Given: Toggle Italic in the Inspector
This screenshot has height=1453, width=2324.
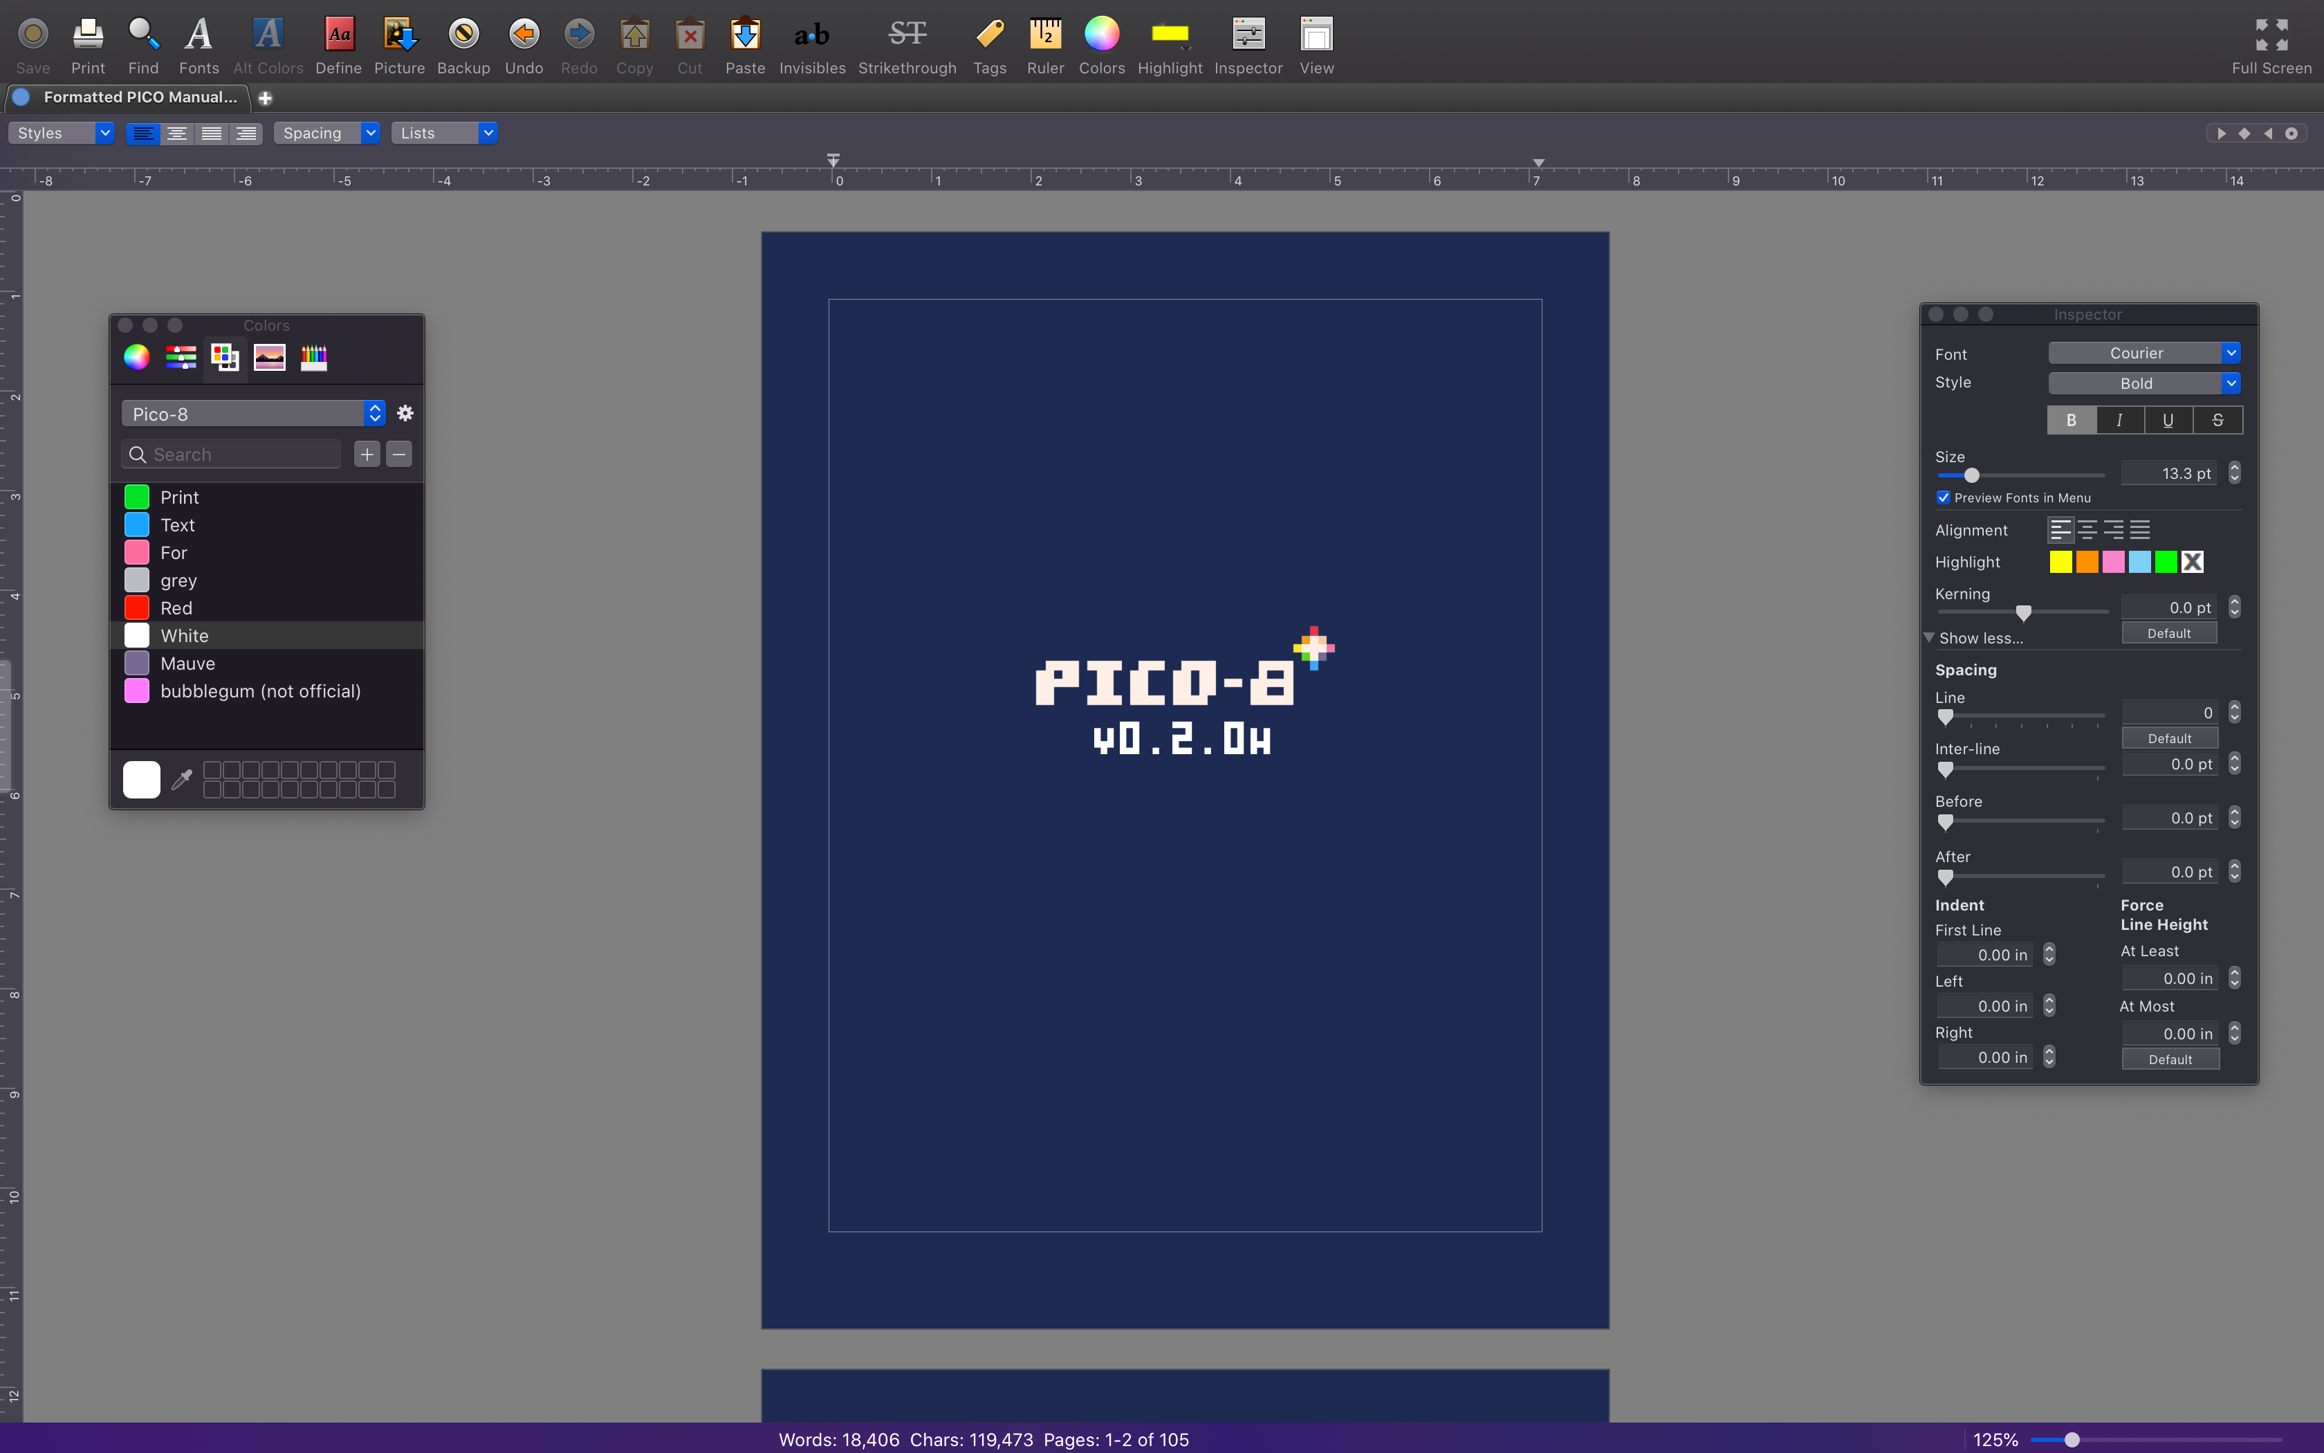Looking at the screenshot, I should (x=2119, y=420).
